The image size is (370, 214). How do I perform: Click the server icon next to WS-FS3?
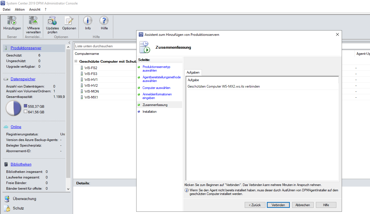click(x=82, y=74)
